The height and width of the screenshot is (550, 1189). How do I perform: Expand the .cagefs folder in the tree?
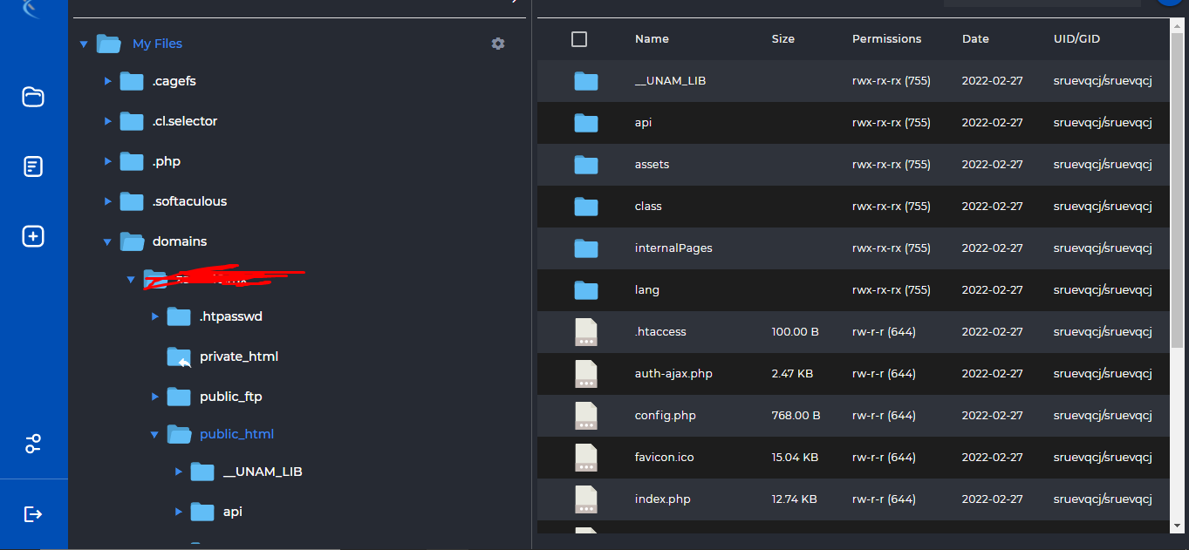107,80
